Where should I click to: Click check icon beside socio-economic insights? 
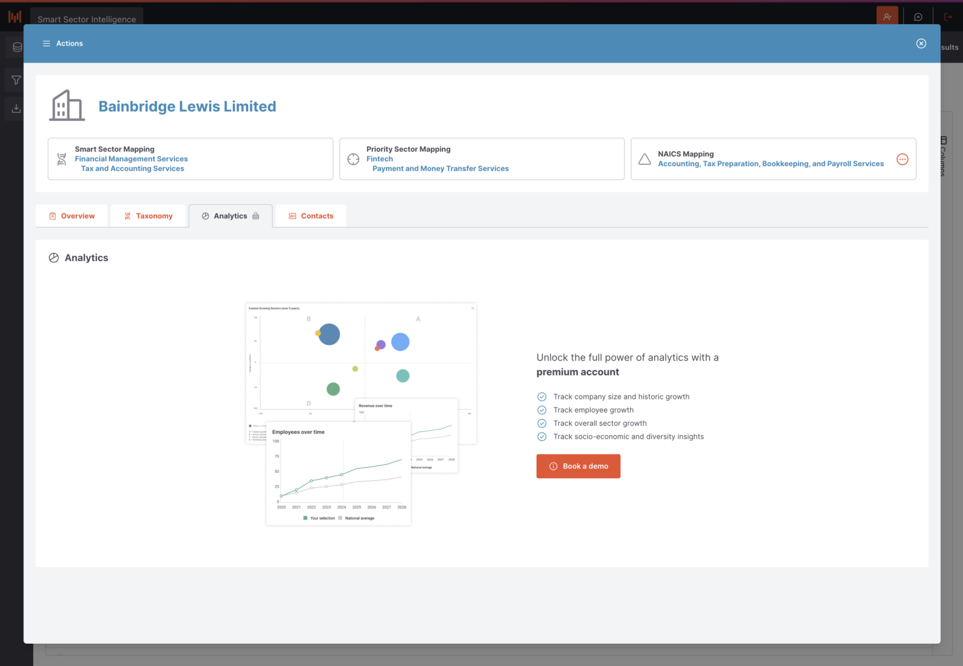(542, 437)
